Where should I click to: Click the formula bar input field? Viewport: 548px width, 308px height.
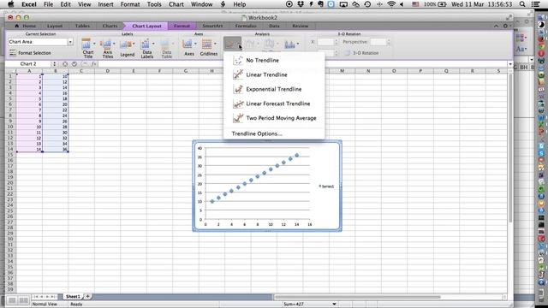pyautogui.click(x=302, y=64)
